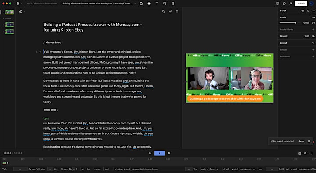Click the 'Yeah, that's' line in script
The height and width of the screenshot is (173, 316).
click(x=50, y=110)
